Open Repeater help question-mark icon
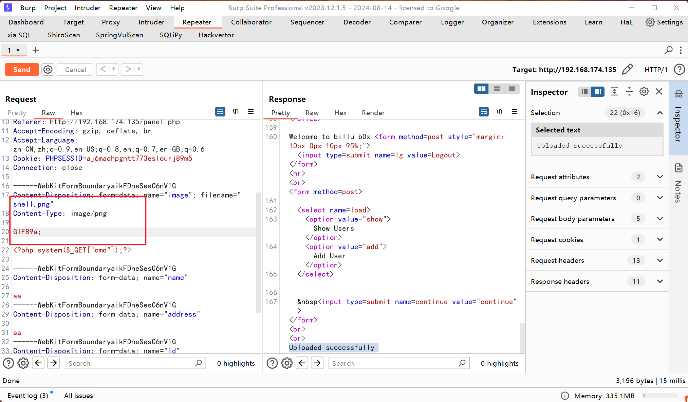 coord(679,69)
